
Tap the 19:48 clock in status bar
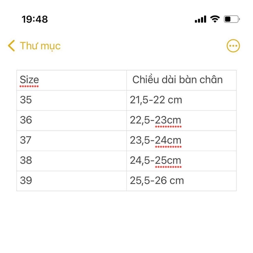pyautogui.click(x=35, y=19)
